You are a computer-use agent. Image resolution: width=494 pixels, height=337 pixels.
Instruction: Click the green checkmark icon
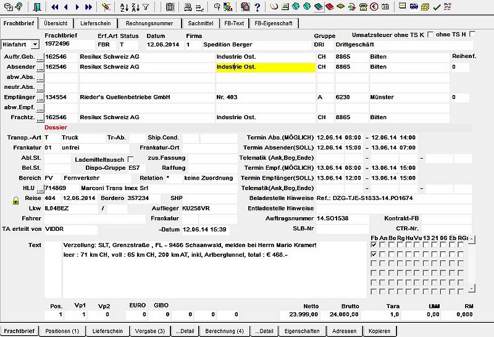point(437,7)
